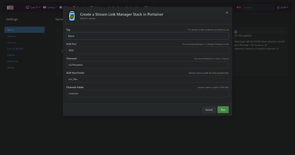Open the Live TV dropdown menu

click(x=33, y=8)
